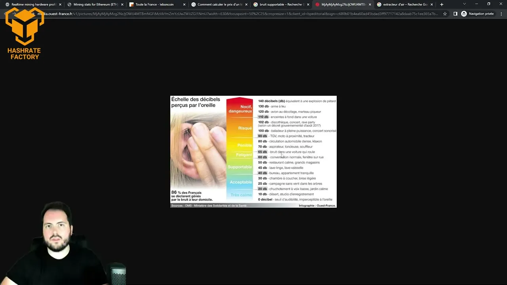Switch to extracteur d'air Google tab

coord(402,5)
